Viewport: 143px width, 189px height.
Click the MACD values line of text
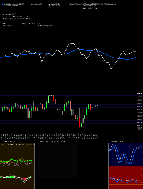point(16,19)
